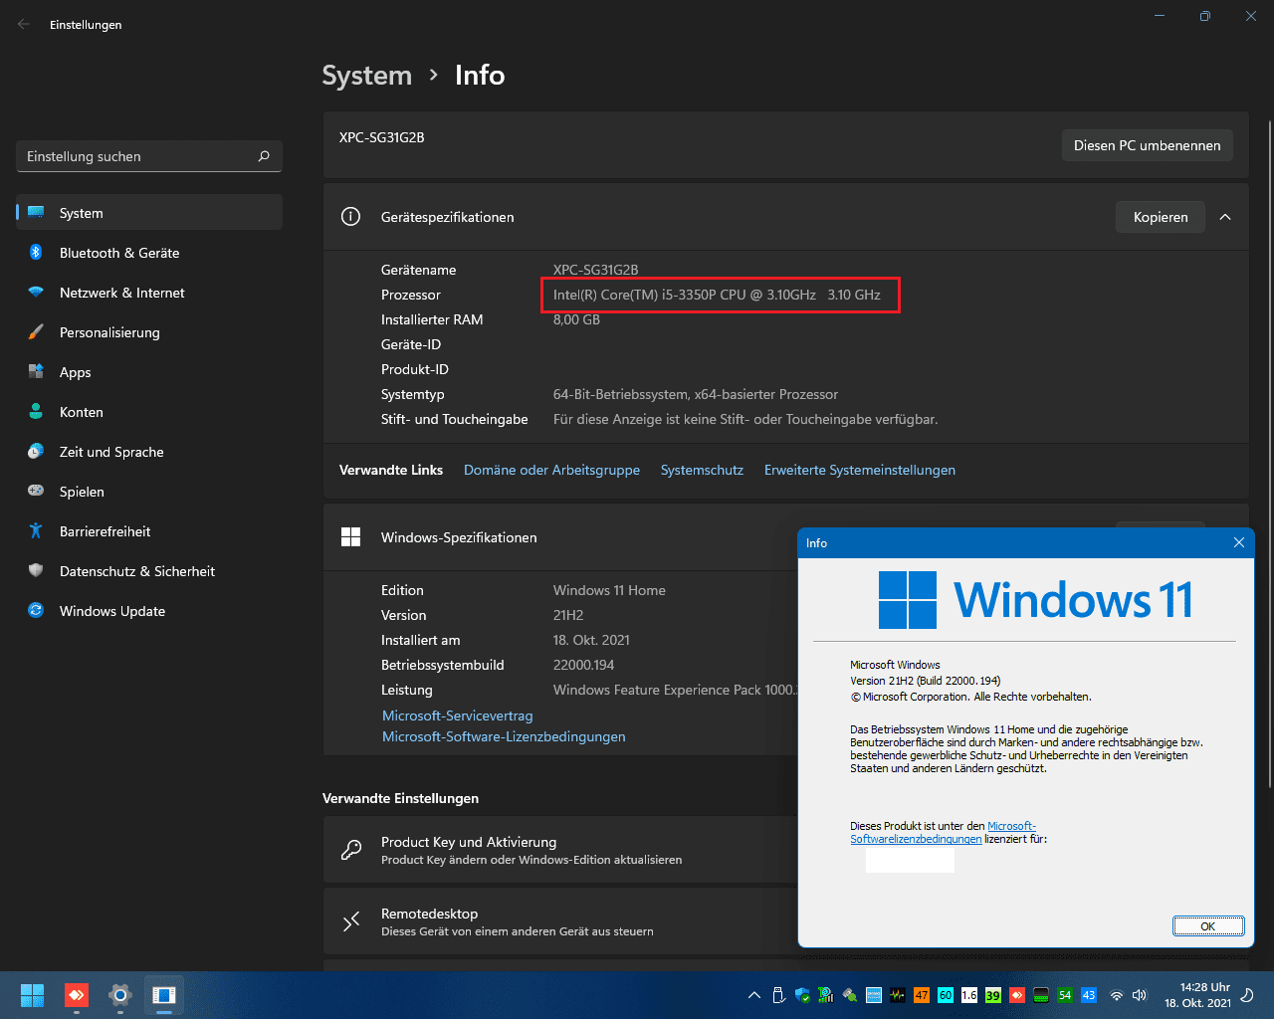Click Diesen PC umbenennen button
Viewport: 1274px width, 1019px height.
coord(1147,145)
